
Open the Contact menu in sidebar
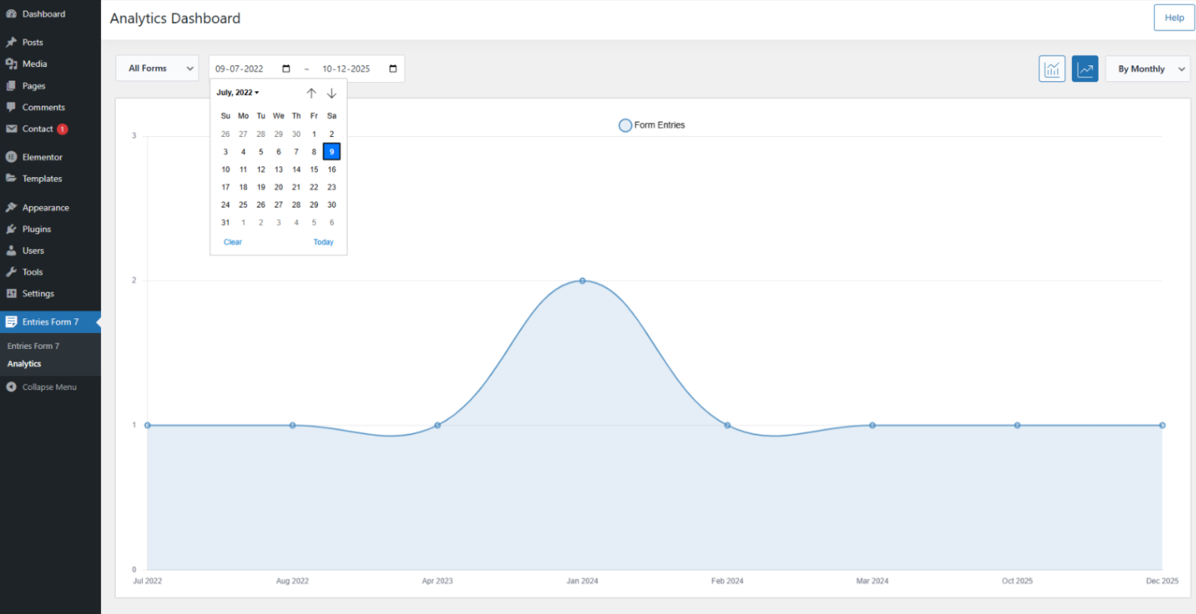(37, 129)
